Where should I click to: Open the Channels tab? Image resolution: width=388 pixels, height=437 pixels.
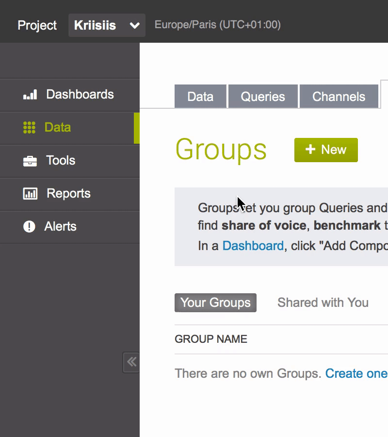point(339,97)
